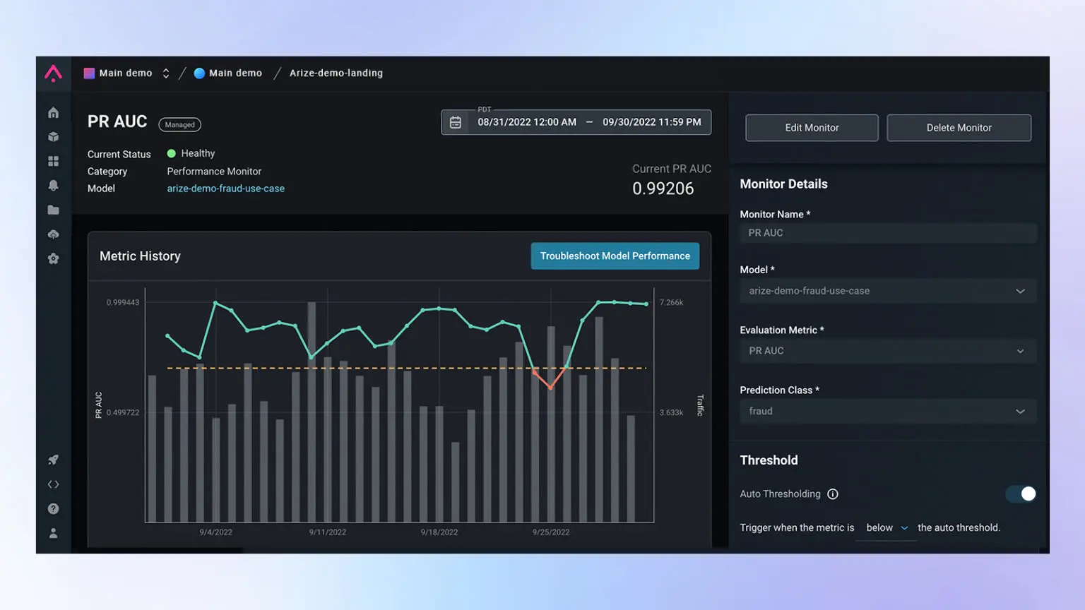Click the Edit Monitor button
Screen dimensions: 1085x610
(812, 128)
